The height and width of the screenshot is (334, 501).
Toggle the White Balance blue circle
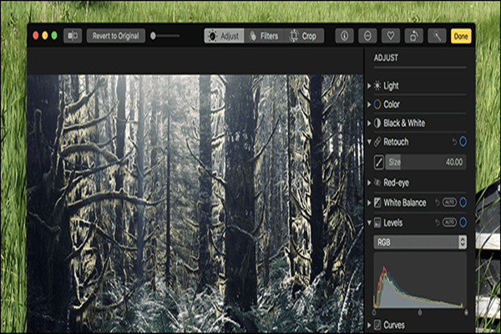tap(463, 202)
